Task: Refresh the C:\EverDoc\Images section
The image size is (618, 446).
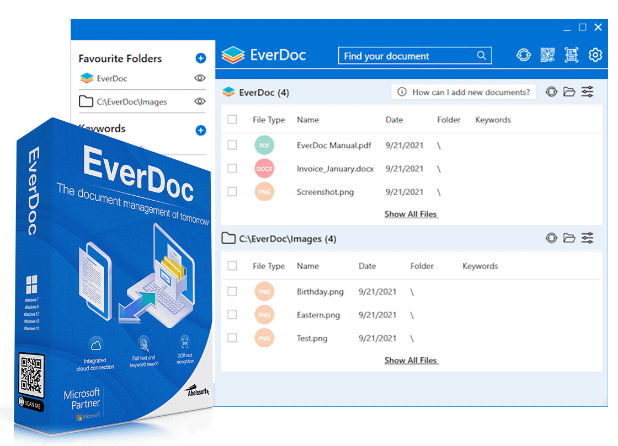Action: pyautogui.click(x=551, y=238)
